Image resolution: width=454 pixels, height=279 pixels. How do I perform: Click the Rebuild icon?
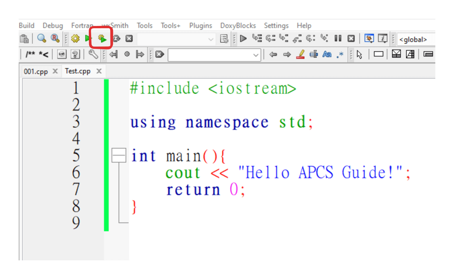(117, 38)
